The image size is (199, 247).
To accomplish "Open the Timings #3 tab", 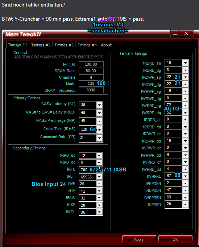I will pos(64,45).
